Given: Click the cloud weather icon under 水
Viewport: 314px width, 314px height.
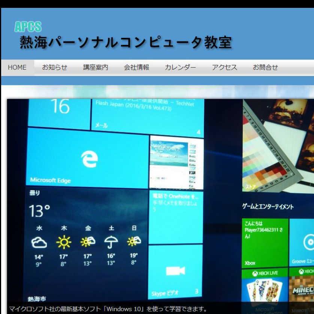Looking at the screenshot, I should (39, 242).
